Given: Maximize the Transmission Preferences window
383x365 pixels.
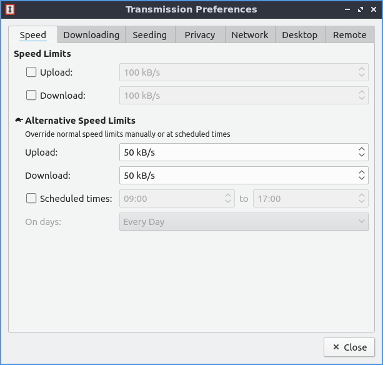Looking at the screenshot, I should (360, 9).
